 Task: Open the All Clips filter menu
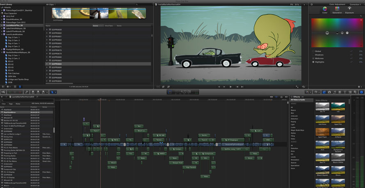[51, 4]
